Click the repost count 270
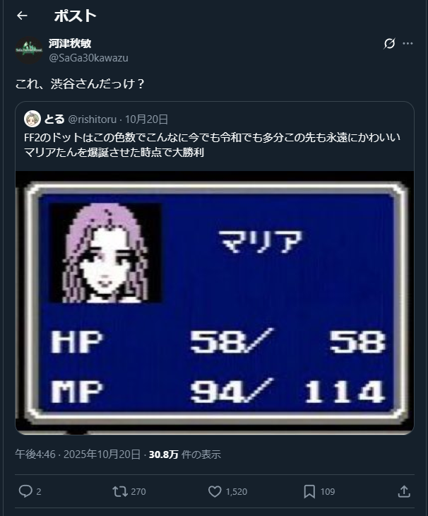The height and width of the screenshot is (516, 428). click(138, 492)
